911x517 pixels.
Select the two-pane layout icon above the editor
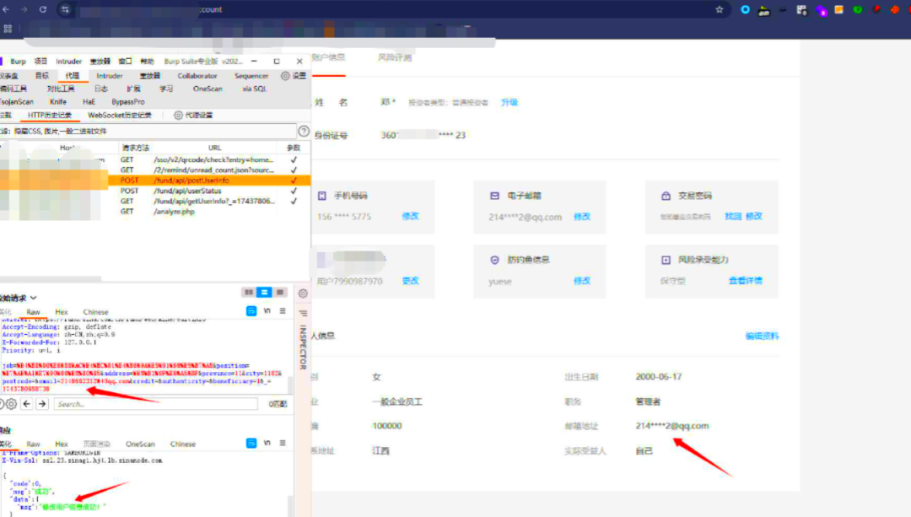click(247, 293)
